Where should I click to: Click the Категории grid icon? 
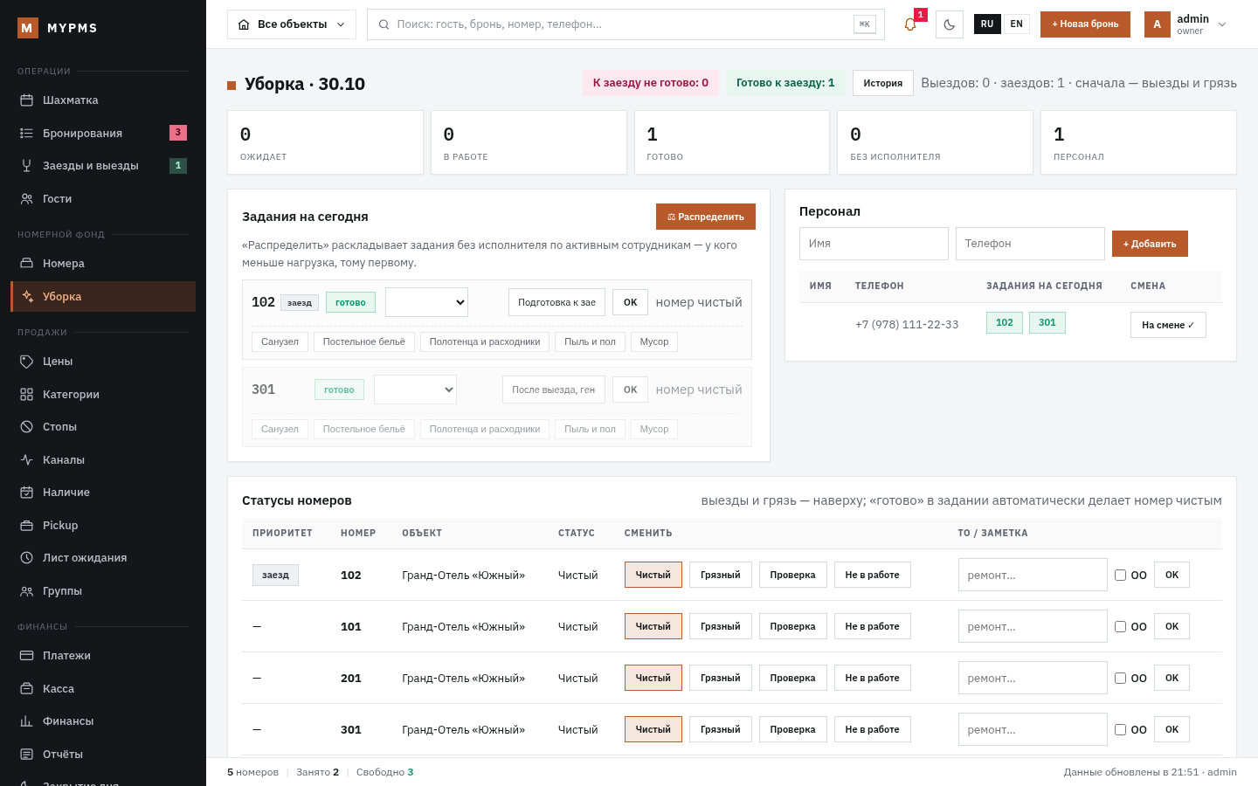pyautogui.click(x=26, y=394)
